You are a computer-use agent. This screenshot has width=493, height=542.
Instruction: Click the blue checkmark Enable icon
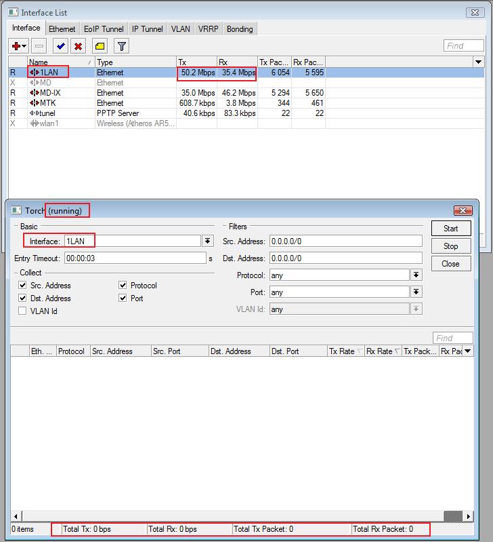tap(61, 46)
